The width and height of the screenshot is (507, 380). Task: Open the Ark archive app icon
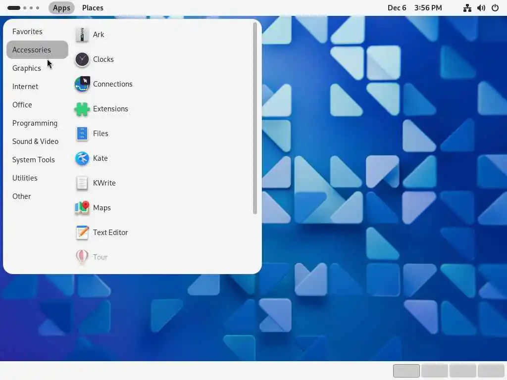click(x=82, y=35)
